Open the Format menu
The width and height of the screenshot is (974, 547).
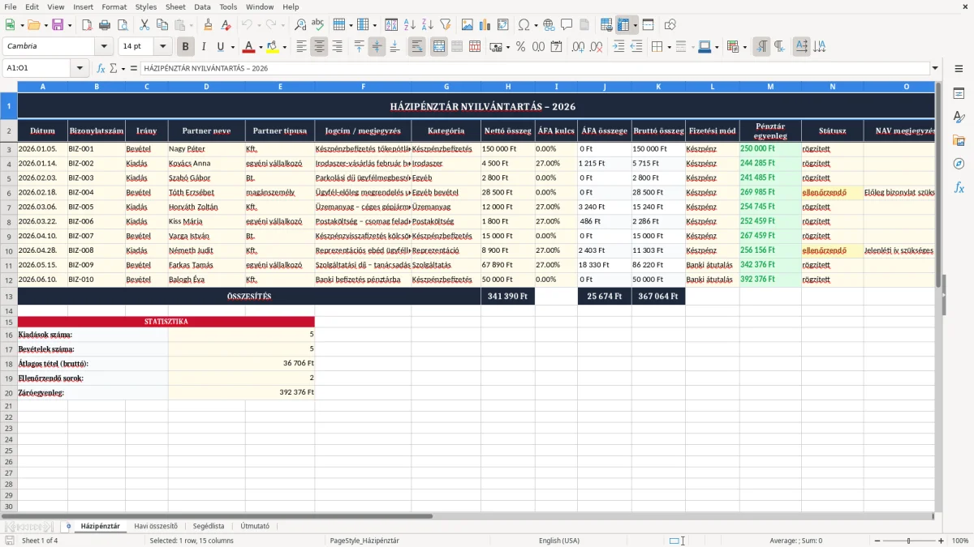[114, 6]
